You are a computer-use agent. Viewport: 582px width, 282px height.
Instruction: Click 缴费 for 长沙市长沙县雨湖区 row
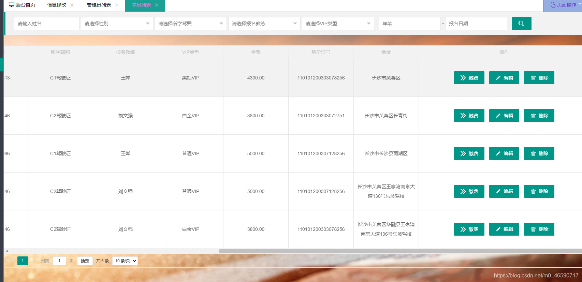point(469,153)
